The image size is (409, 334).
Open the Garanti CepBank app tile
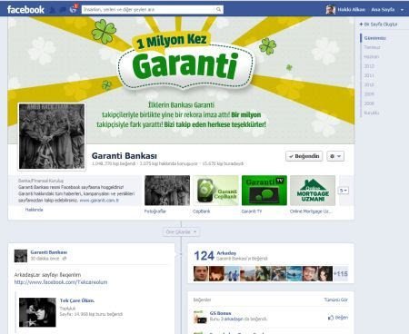point(215,191)
